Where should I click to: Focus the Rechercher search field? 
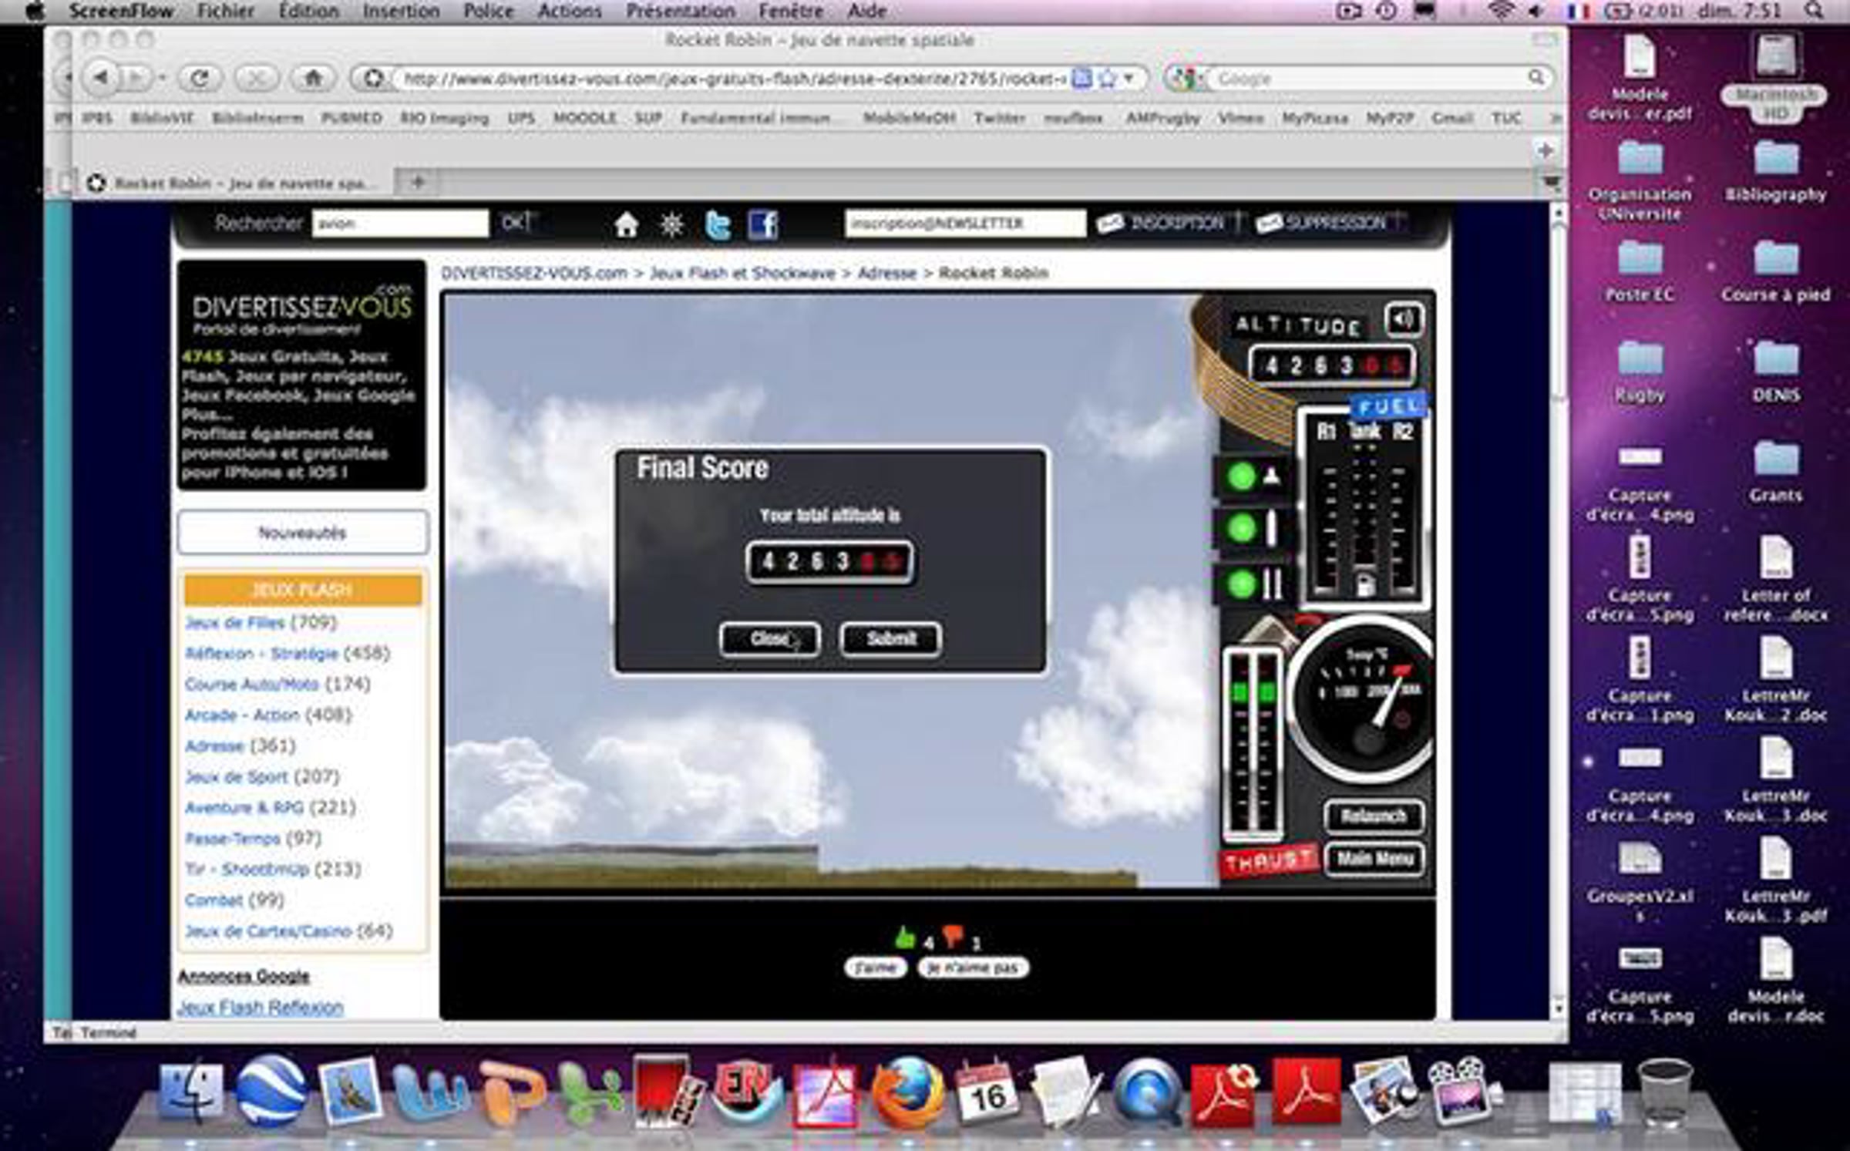point(400,224)
